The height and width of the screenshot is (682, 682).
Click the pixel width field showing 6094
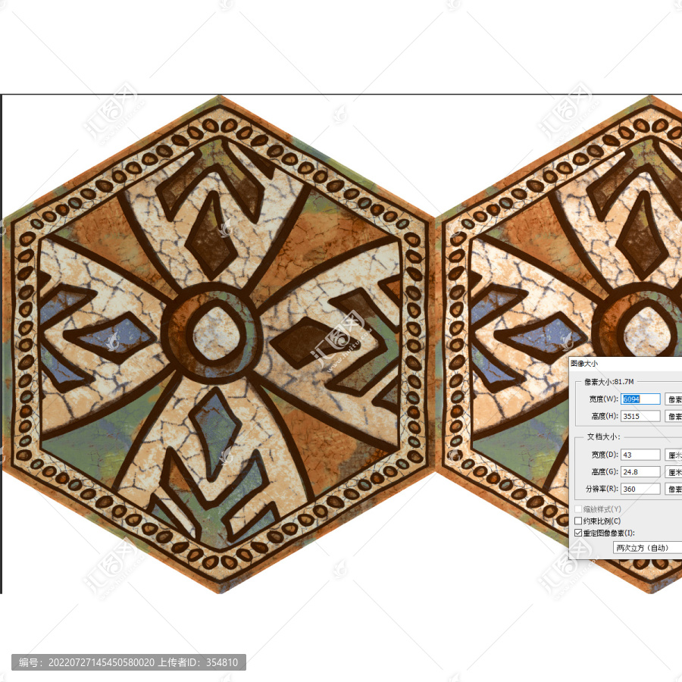[640, 399]
